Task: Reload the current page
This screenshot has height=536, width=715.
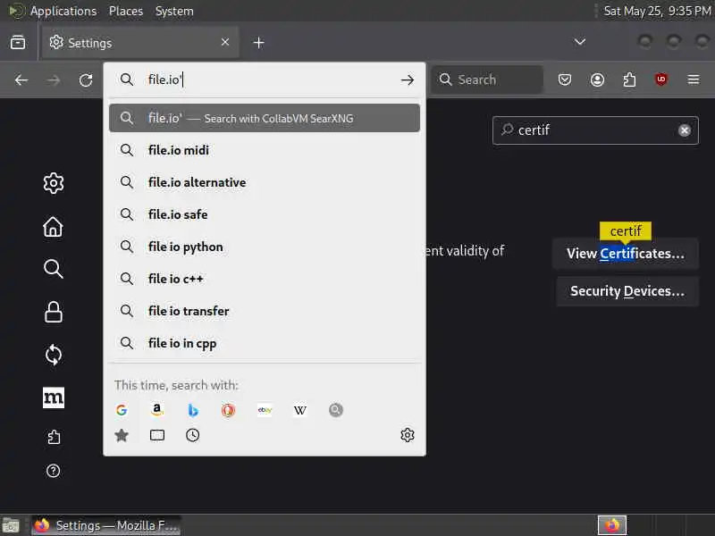Action: pos(86,80)
